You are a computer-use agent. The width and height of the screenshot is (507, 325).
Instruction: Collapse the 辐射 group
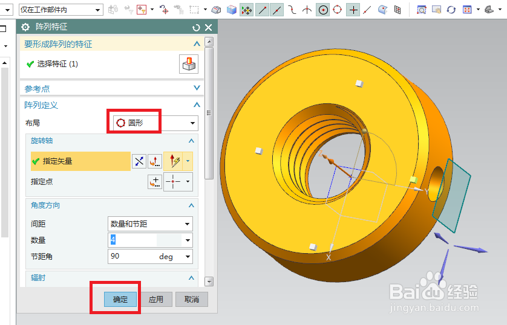191,277
